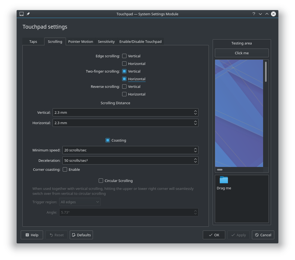Image resolution: width=295 pixels, height=260 pixels.
Task: Enable Reverse scrolling Horizontal checkbox
Action: pos(124,94)
